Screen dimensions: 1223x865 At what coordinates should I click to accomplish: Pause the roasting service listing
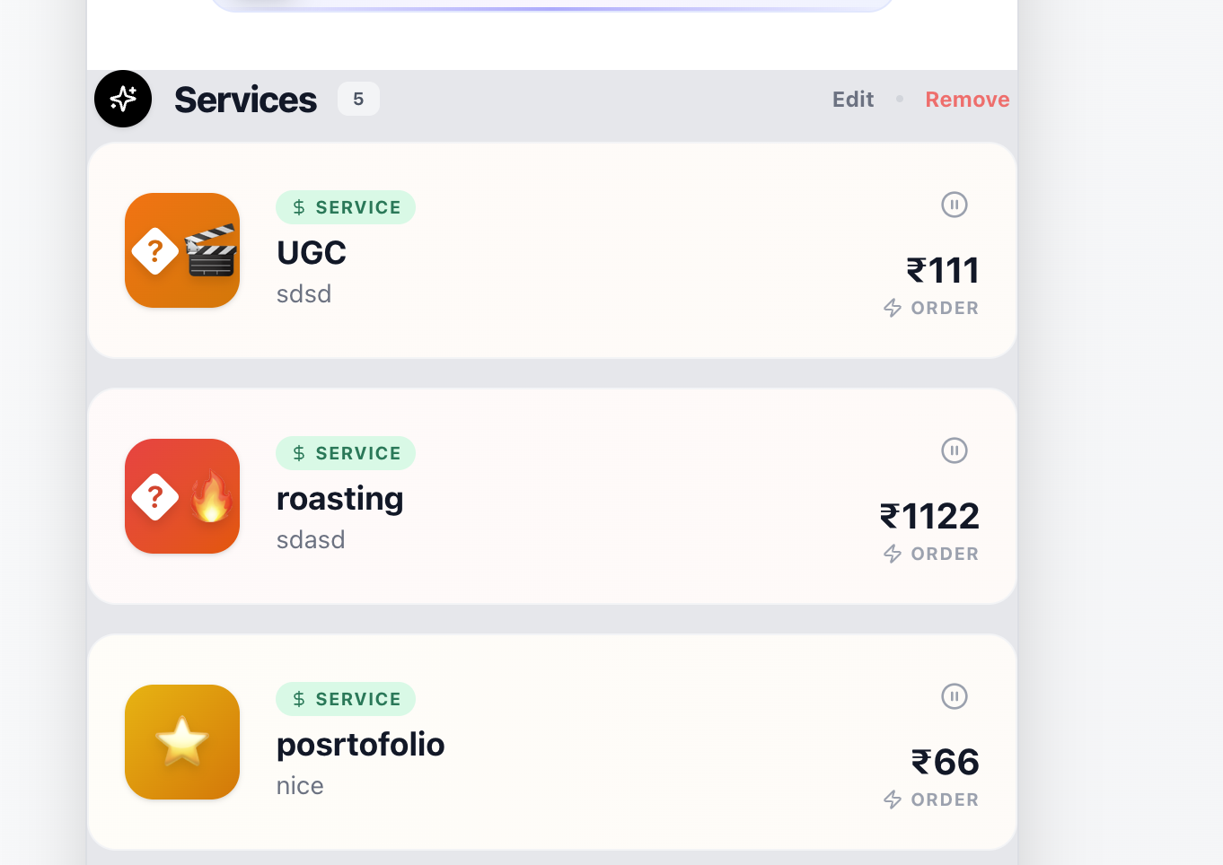(x=954, y=450)
